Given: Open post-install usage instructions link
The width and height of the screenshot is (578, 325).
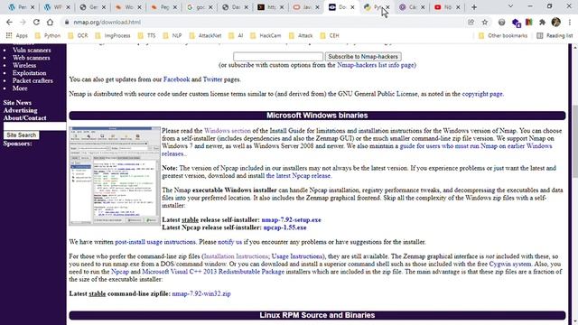Looking at the screenshot, I should point(155,242).
